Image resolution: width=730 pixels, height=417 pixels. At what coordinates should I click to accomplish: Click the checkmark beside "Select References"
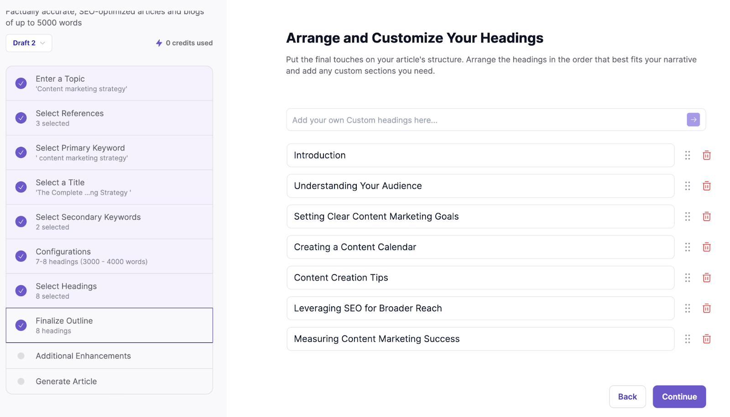coord(21,118)
